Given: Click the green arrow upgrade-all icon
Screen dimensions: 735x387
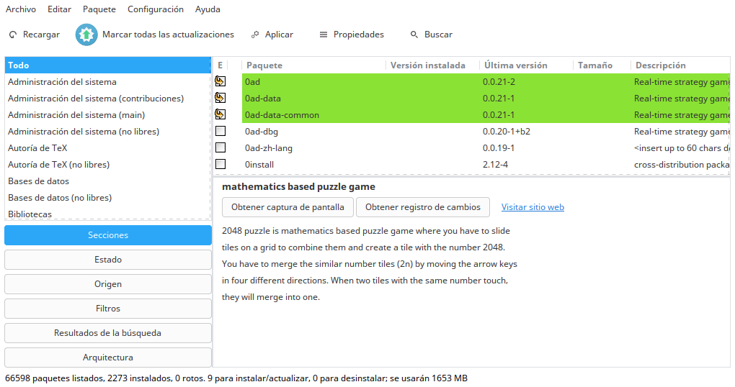Looking at the screenshot, I should pyautogui.click(x=86, y=35).
